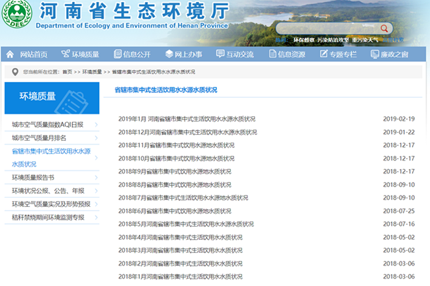Click the search magnifier icon
Viewport: 430px width, 286px height.
(x=384, y=28)
